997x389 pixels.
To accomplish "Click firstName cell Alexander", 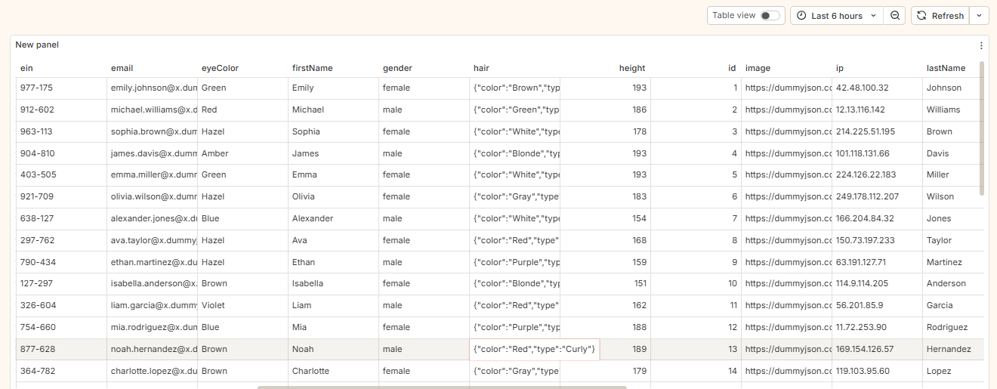I will click(x=333, y=219).
